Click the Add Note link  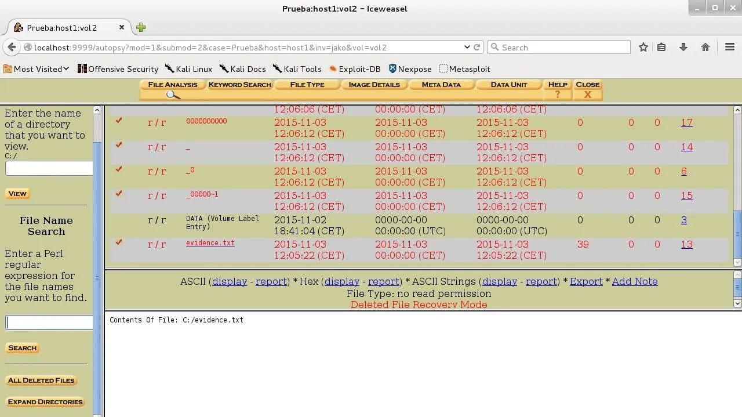coord(635,281)
